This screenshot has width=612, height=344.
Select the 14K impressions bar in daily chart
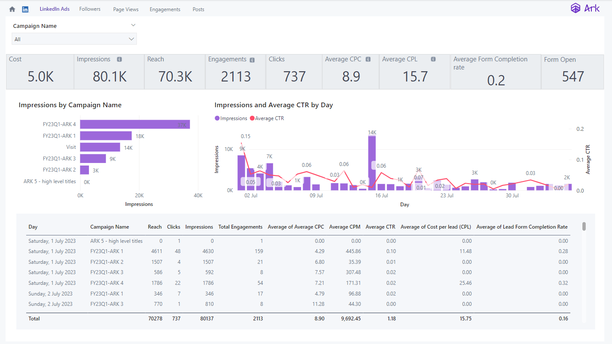(x=372, y=163)
